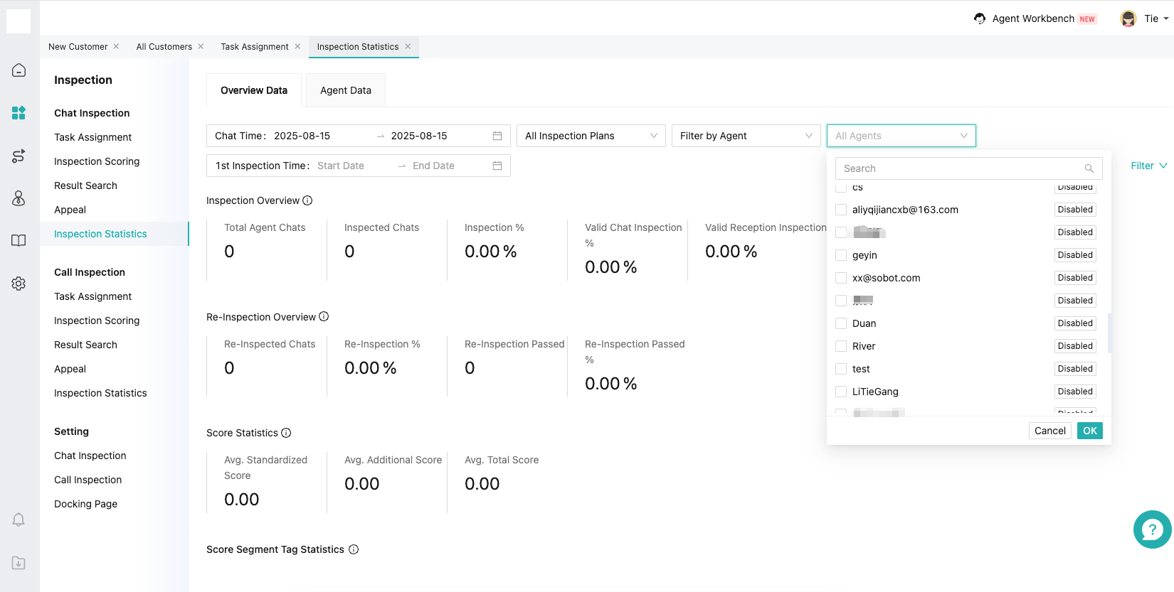Close the New Customer tab
This screenshot has width=1174, height=592.
[x=116, y=46]
